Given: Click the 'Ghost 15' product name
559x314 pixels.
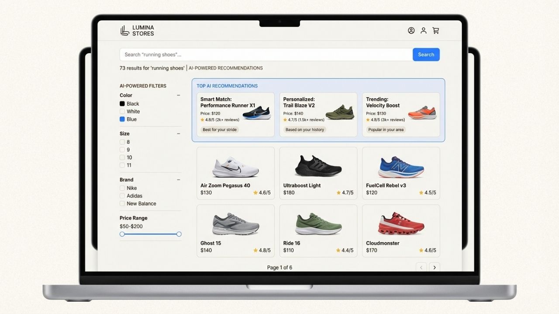Looking at the screenshot, I should pos(211,243).
